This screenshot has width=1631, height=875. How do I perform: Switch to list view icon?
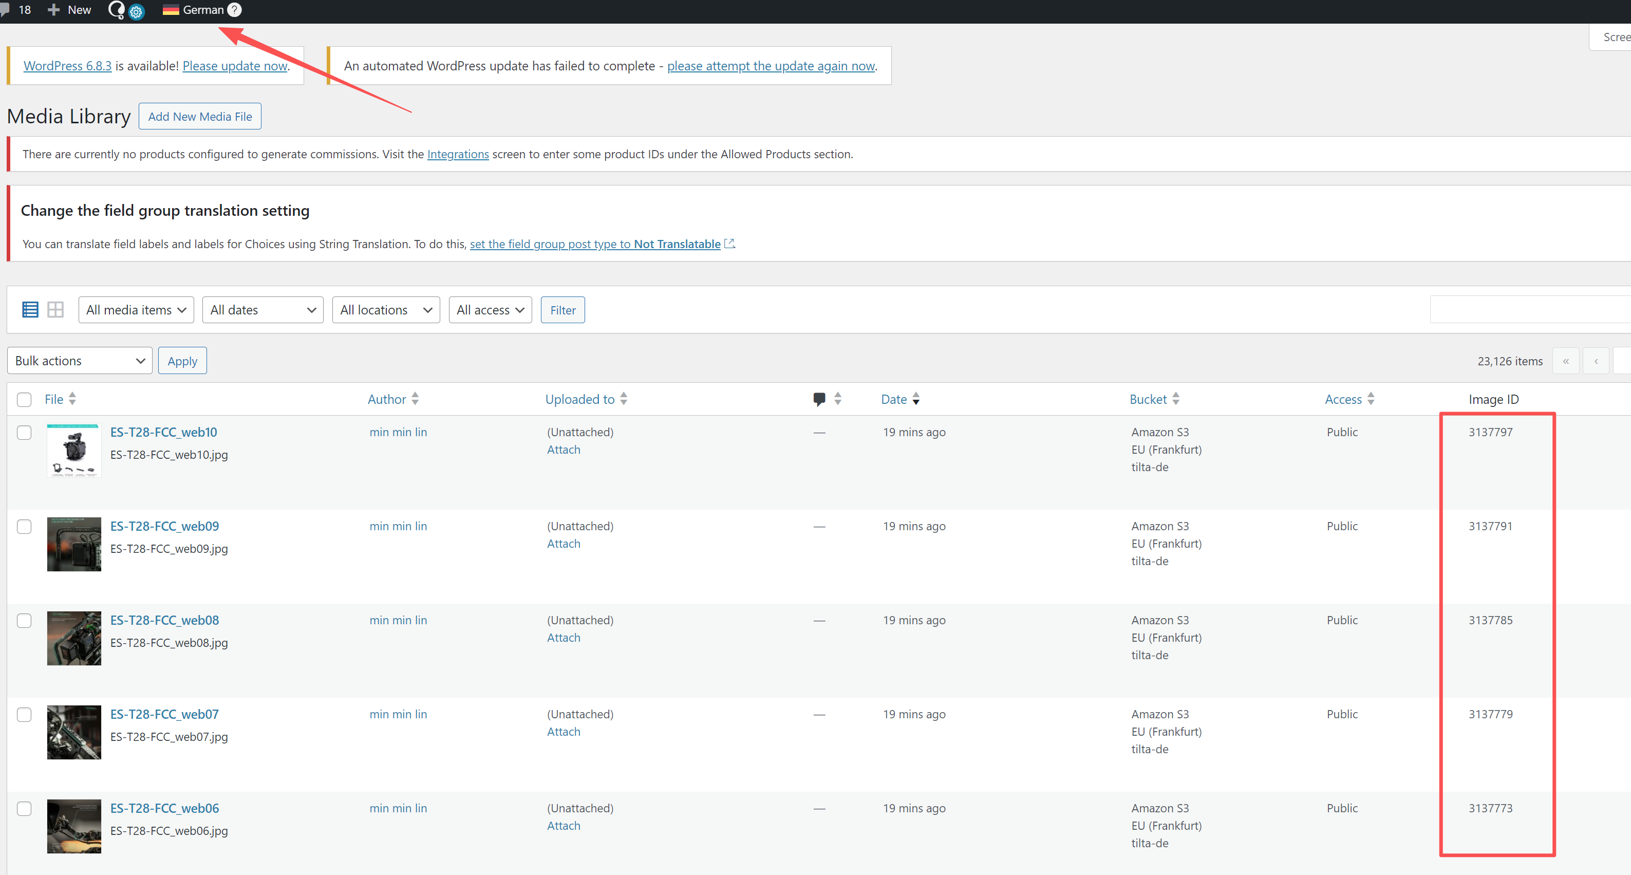[x=30, y=310]
